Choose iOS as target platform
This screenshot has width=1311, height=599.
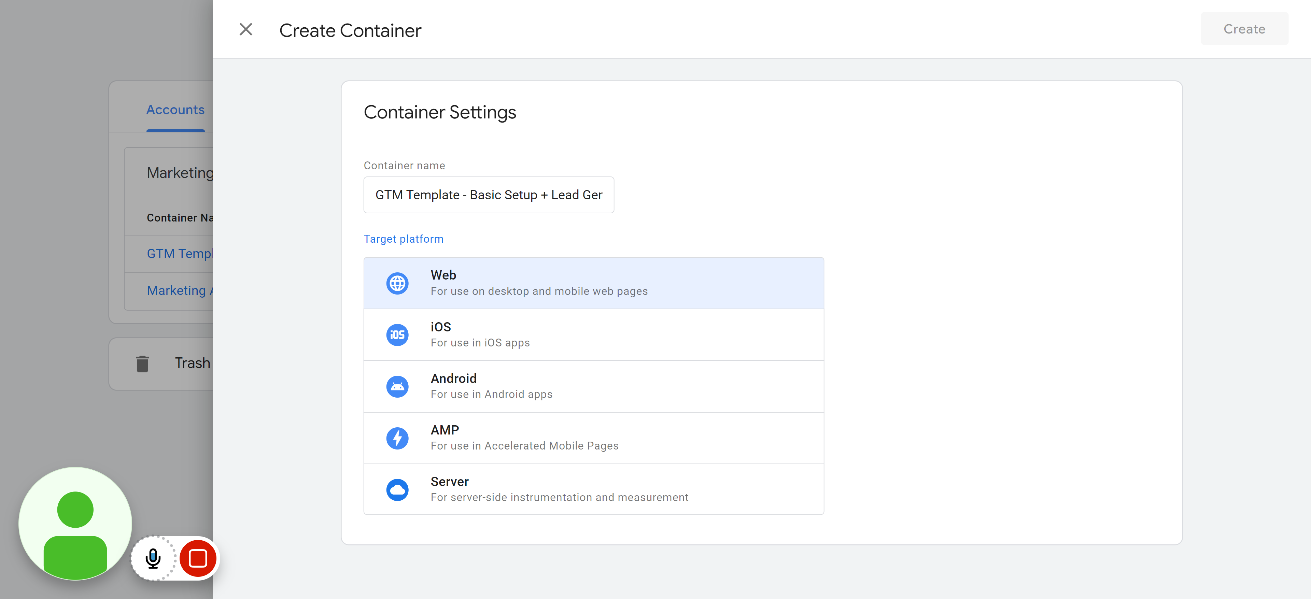point(593,335)
